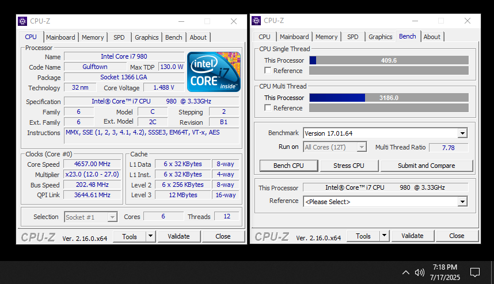Click Validate in left window
The width and height of the screenshot is (494, 284).
[x=178, y=236]
